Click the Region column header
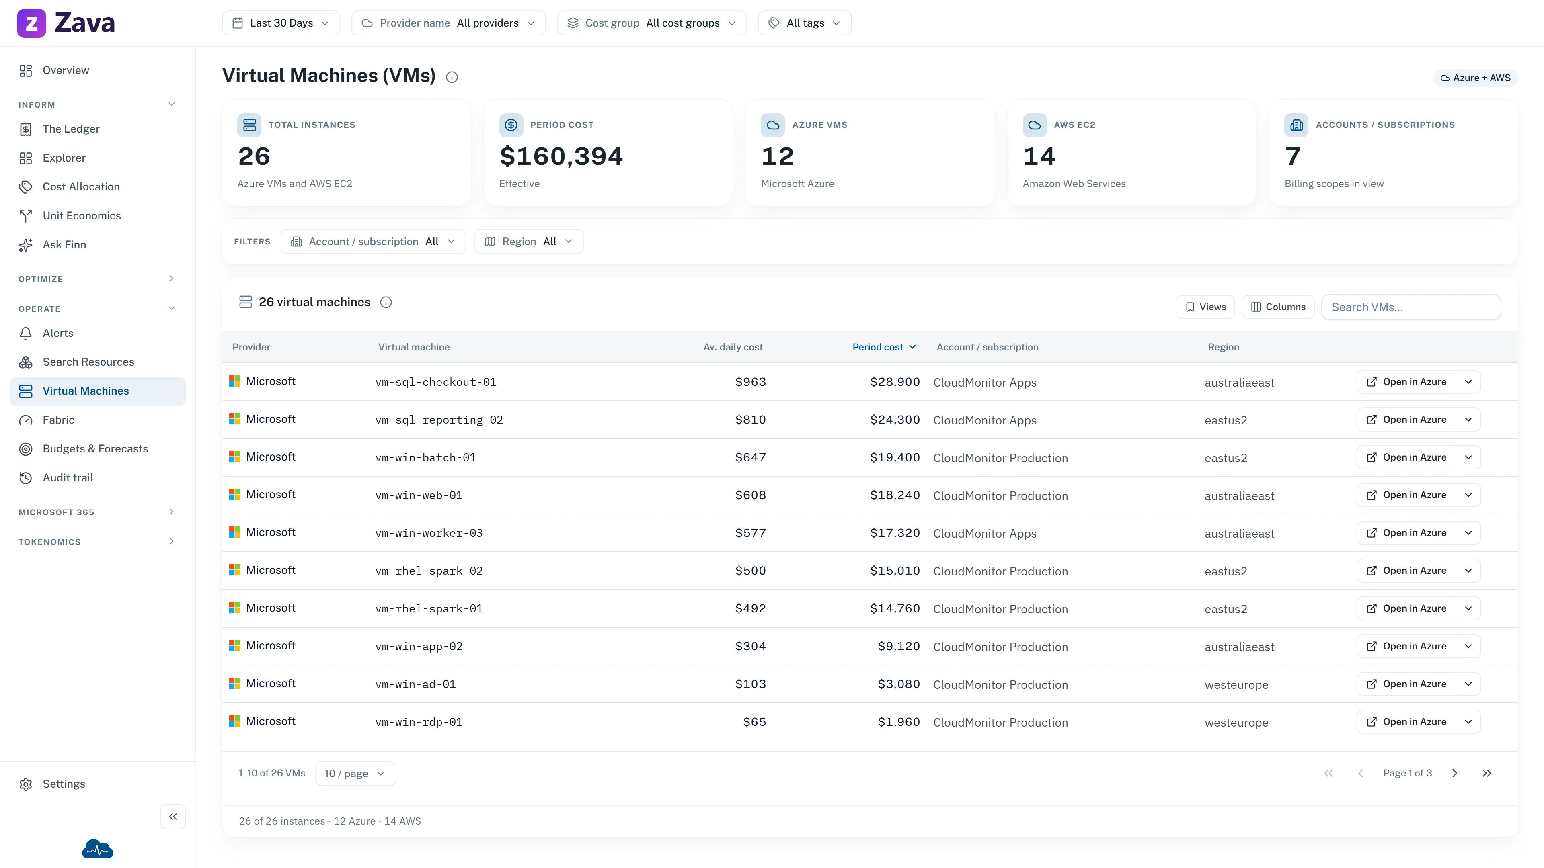Viewport: 1544px width, 868px height. tap(1223, 348)
